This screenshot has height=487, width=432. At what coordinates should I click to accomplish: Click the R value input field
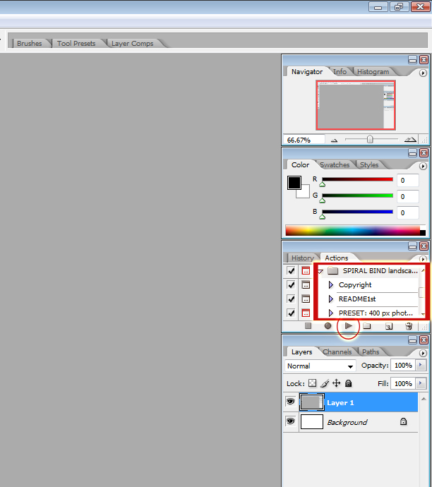pos(408,181)
